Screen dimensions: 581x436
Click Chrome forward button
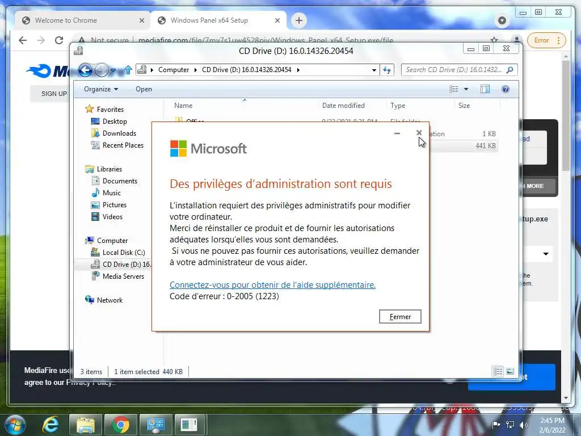tap(41, 40)
